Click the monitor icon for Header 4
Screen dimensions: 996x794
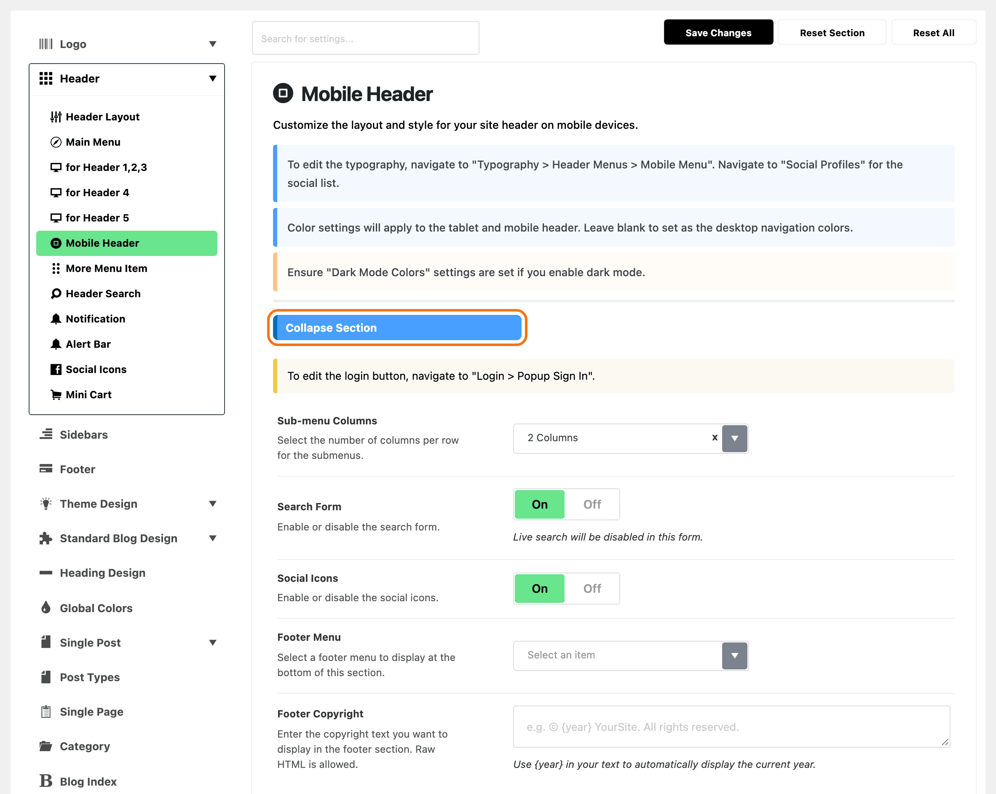pos(56,192)
